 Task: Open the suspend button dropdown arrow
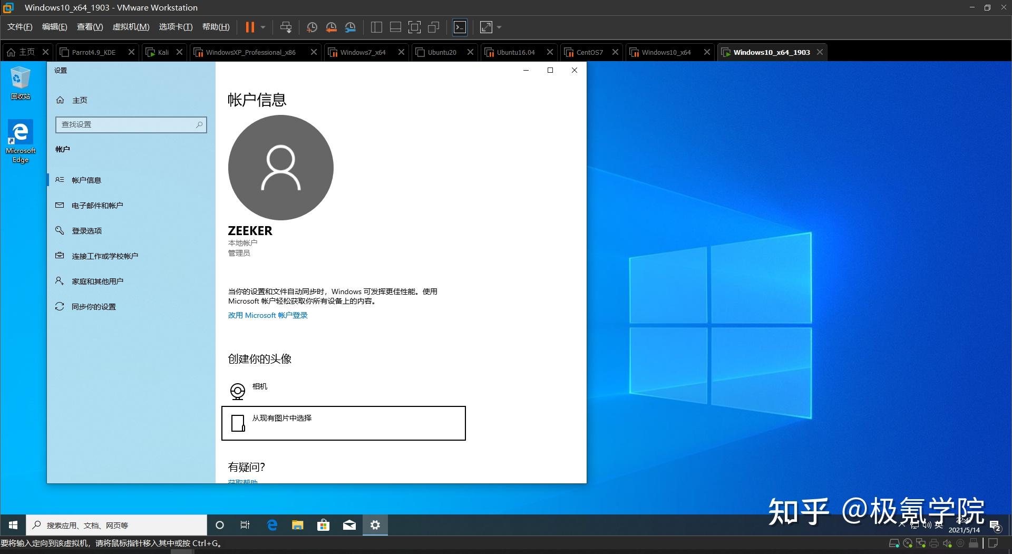pyautogui.click(x=262, y=27)
